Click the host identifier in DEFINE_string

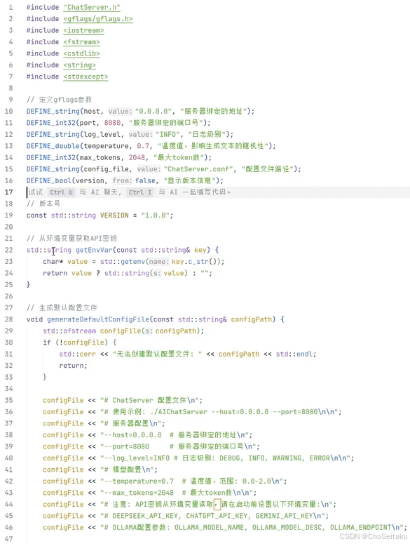click(92, 112)
